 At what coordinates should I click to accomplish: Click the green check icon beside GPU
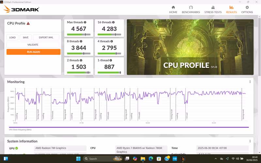pos(17,148)
